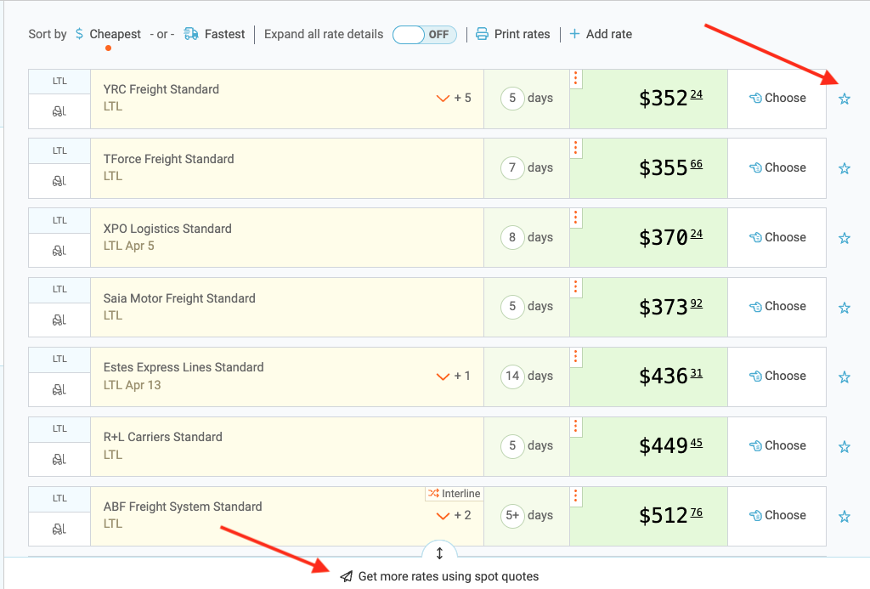This screenshot has width=870, height=589.
Task: Click the $370.24 XPO price
Action: click(670, 238)
